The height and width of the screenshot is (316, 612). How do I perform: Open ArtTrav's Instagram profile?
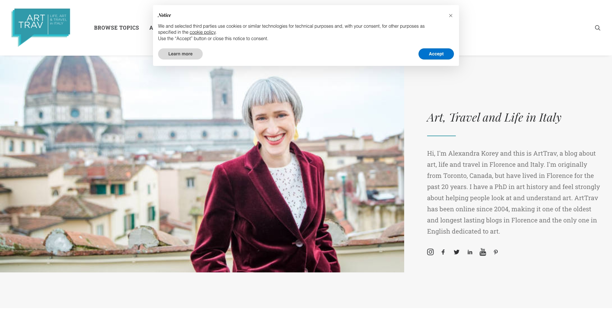coord(430,252)
